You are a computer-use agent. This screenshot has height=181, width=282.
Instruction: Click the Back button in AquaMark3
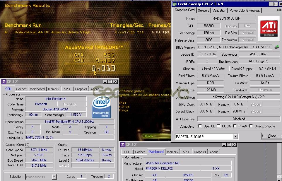149,136
